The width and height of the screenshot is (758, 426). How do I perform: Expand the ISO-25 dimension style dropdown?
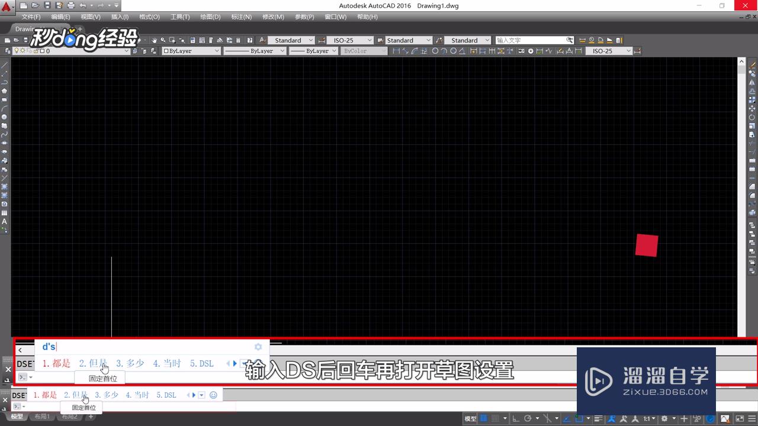pyautogui.click(x=368, y=40)
